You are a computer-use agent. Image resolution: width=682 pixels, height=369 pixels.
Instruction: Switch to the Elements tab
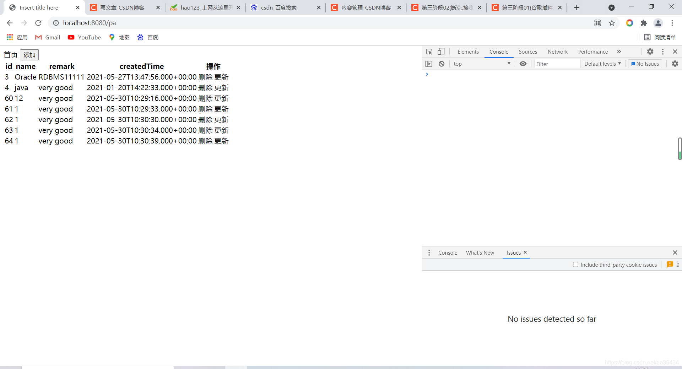468,52
